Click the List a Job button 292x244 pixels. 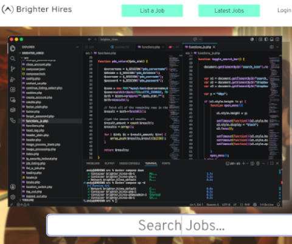152,10
